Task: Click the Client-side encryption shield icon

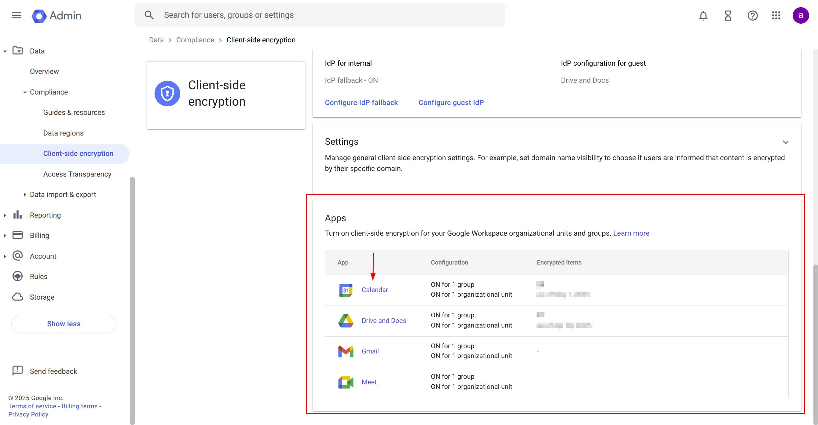Action: click(167, 94)
